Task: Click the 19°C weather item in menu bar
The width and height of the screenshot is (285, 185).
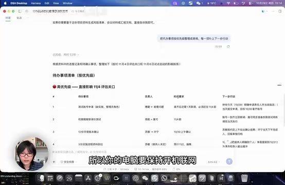Action: [x=211, y=3]
